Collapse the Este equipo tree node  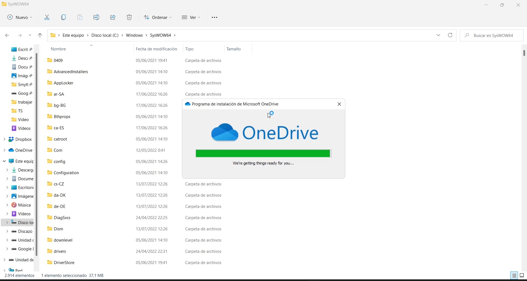click(4, 161)
